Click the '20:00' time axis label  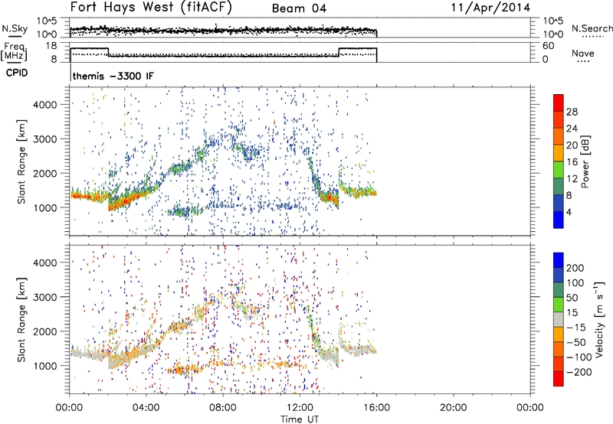(454, 408)
